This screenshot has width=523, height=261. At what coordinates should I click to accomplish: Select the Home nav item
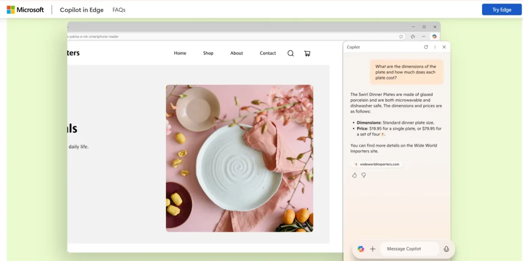tap(180, 53)
